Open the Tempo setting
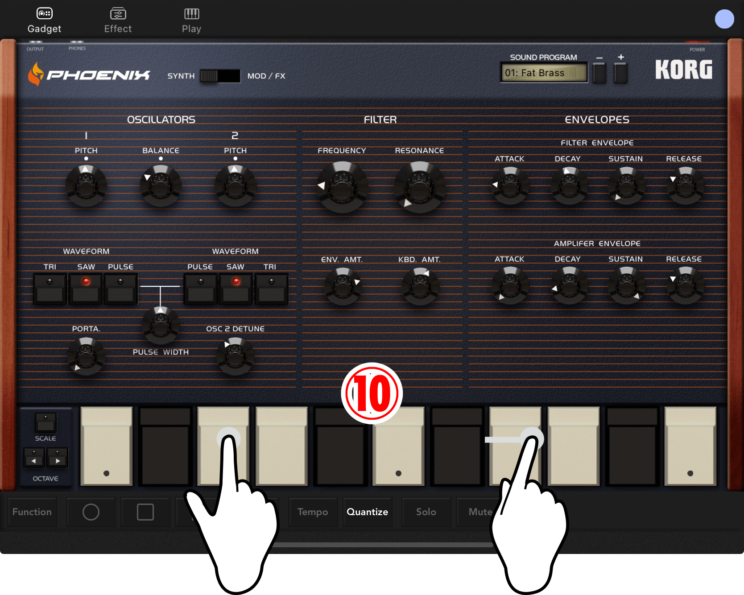The height and width of the screenshot is (595, 744). click(x=313, y=512)
